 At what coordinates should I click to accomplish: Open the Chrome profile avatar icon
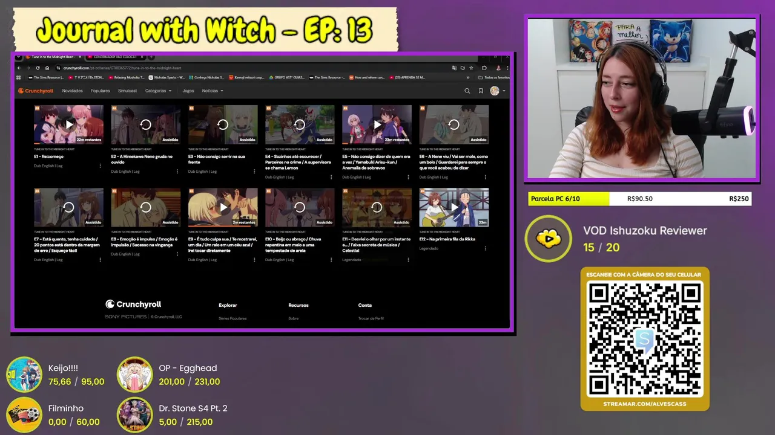click(x=498, y=68)
